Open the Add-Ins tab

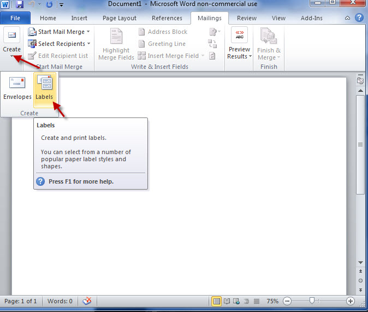pyautogui.click(x=311, y=18)
